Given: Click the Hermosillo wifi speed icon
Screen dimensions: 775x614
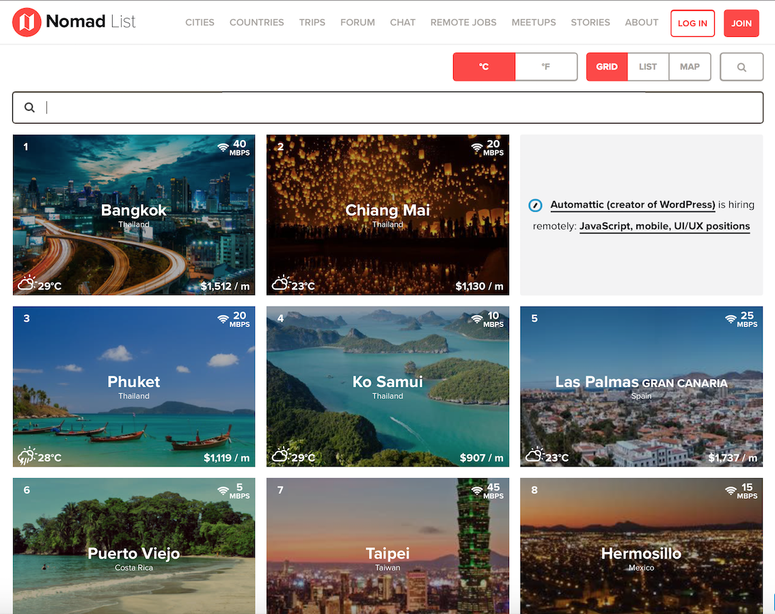Looking at the screenshot, I should 731,490.
